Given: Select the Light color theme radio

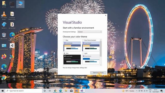Looking at the screenshot, I should point(83,53).
